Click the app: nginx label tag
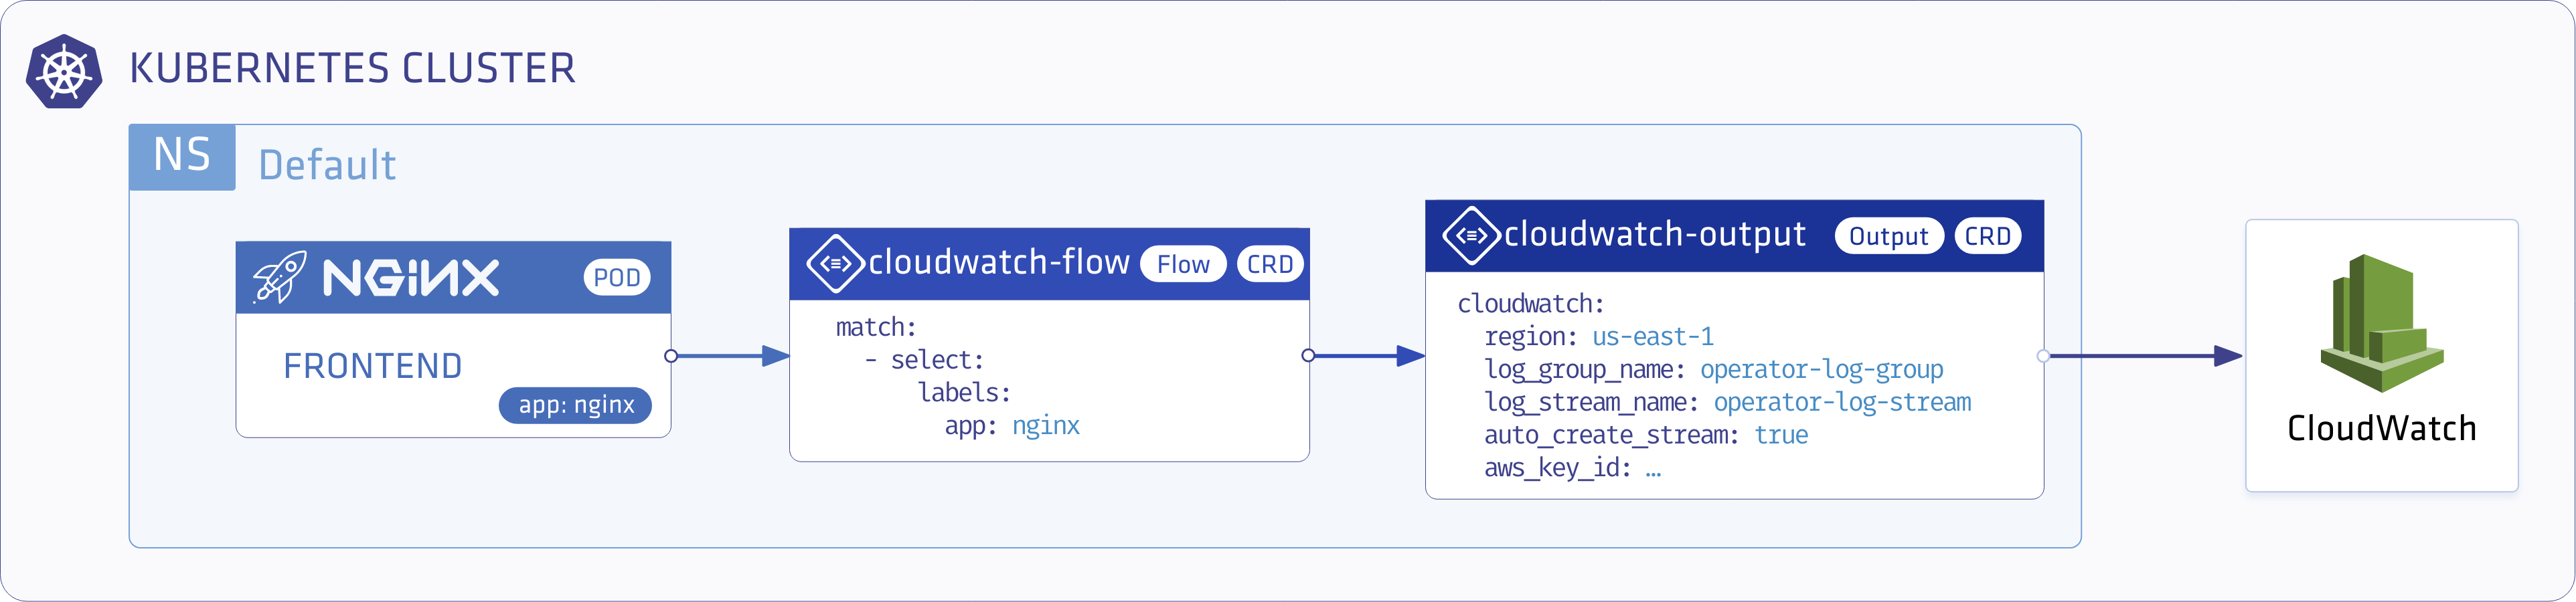This screenshot has width=2576, height=602. (576, 405)
